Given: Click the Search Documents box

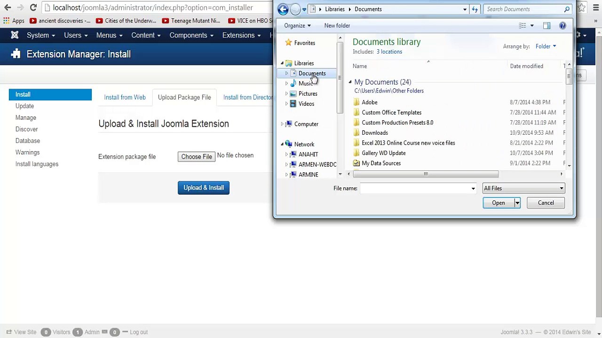Looking at the screenshot, I should (523, 9).
